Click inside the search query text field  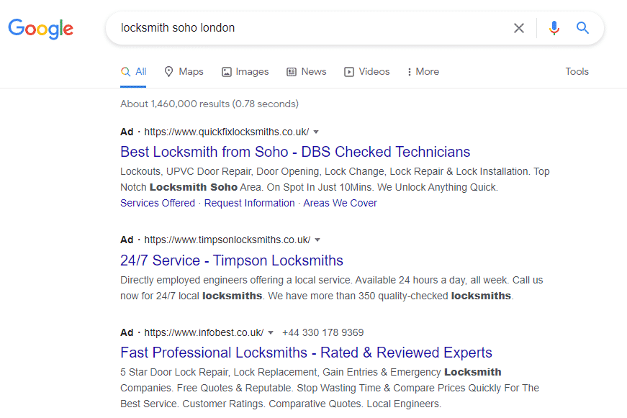click(310, 28)
